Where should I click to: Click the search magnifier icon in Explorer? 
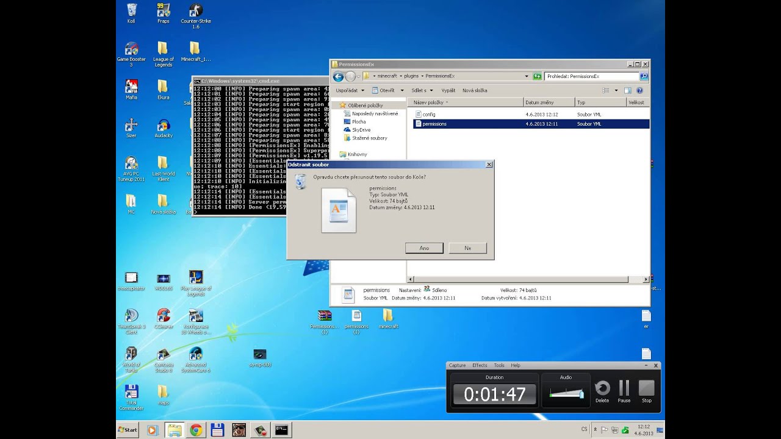point(644,76)
